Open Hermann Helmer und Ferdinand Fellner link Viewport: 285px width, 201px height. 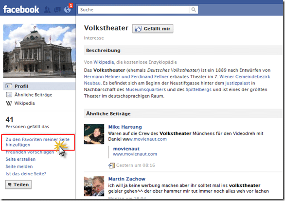pos(126,77)
